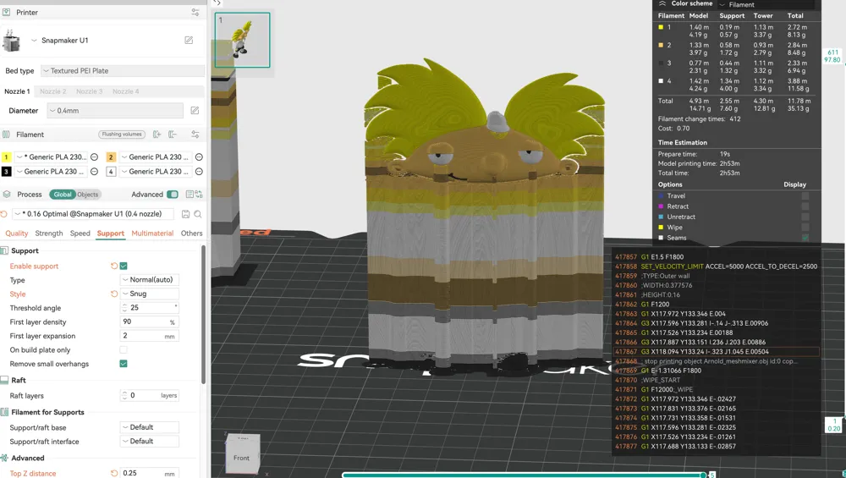Toggle Enable support checkbox
Image resolution: width=846 pixels, height=478 pixels.
[x=124, y=266]
